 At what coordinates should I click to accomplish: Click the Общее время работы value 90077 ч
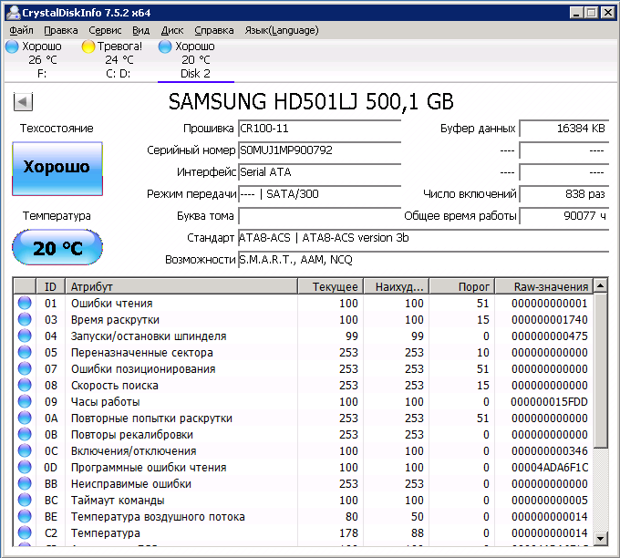[563, 216]
